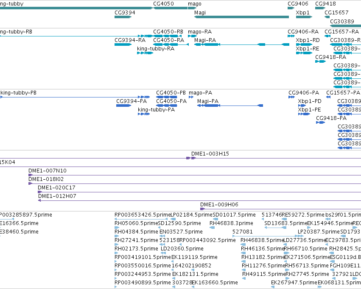Click the RH04384.5prime EST label
361x289 pixels.
(136, 232)
